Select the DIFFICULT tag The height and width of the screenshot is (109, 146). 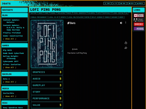107,13
